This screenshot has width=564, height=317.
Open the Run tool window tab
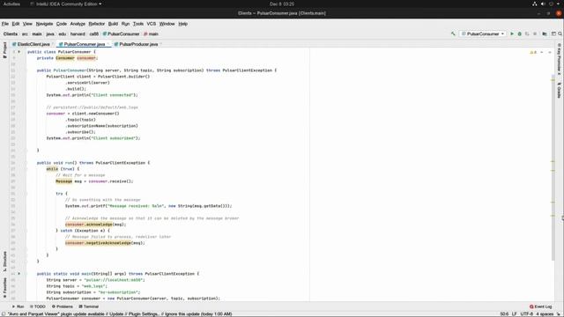(18, 306)
